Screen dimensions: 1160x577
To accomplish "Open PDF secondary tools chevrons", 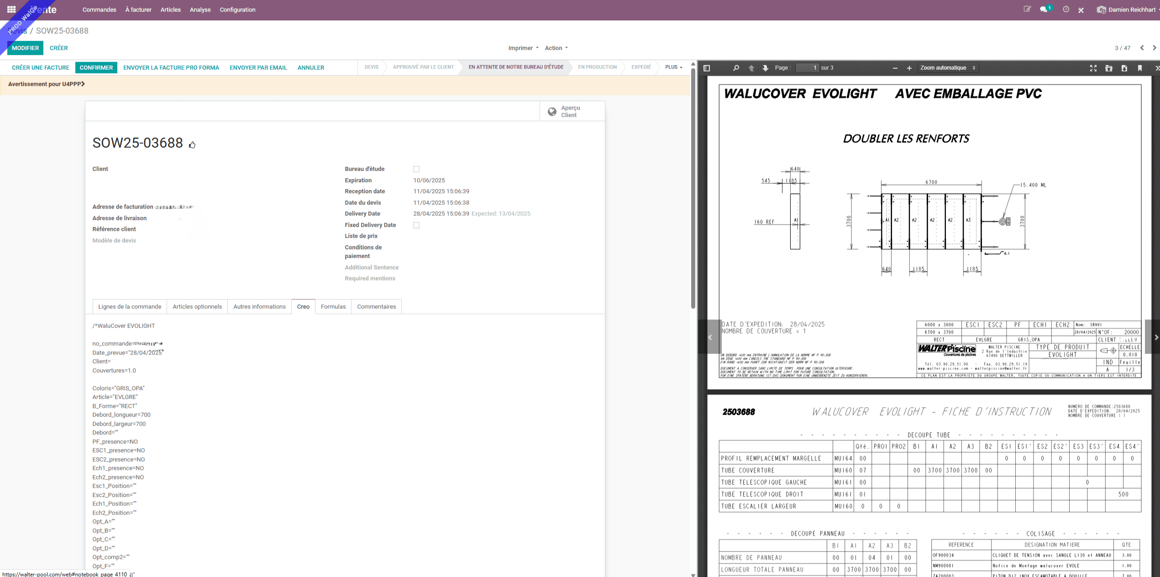I will (x=1156, y=68).
